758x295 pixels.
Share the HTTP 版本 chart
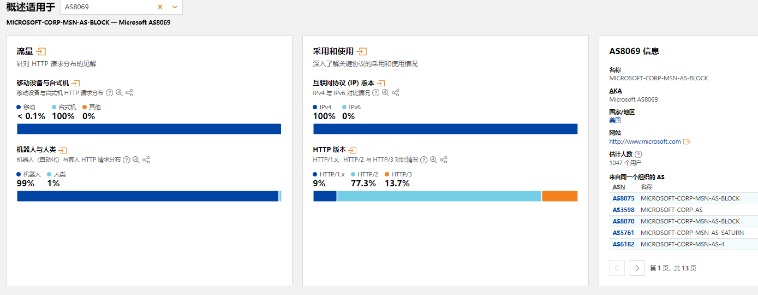click(444, 160)
